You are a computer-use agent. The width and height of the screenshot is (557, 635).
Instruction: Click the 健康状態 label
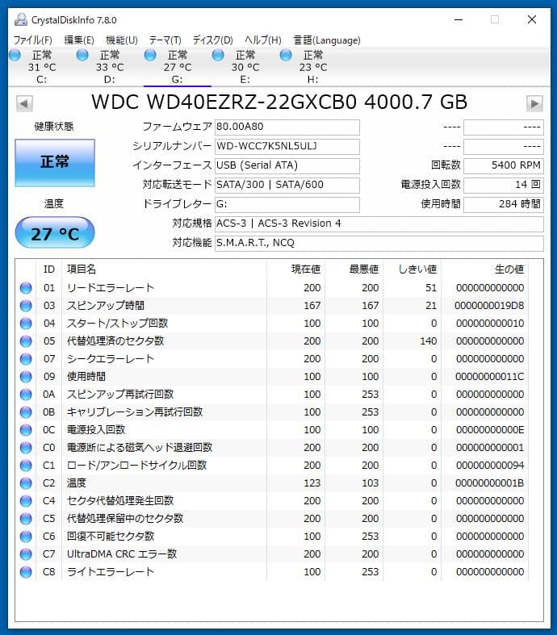pos(54,127)
